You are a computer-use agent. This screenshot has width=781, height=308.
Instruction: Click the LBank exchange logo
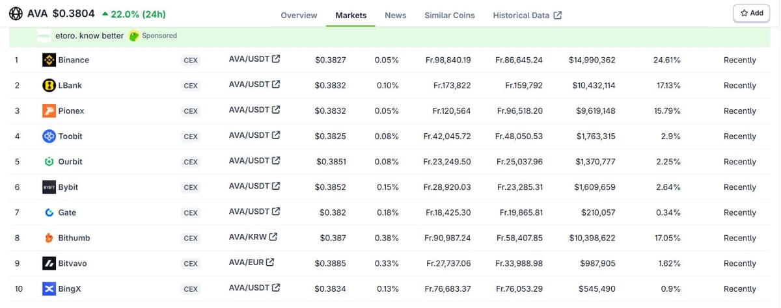click(x=49, y=85)
